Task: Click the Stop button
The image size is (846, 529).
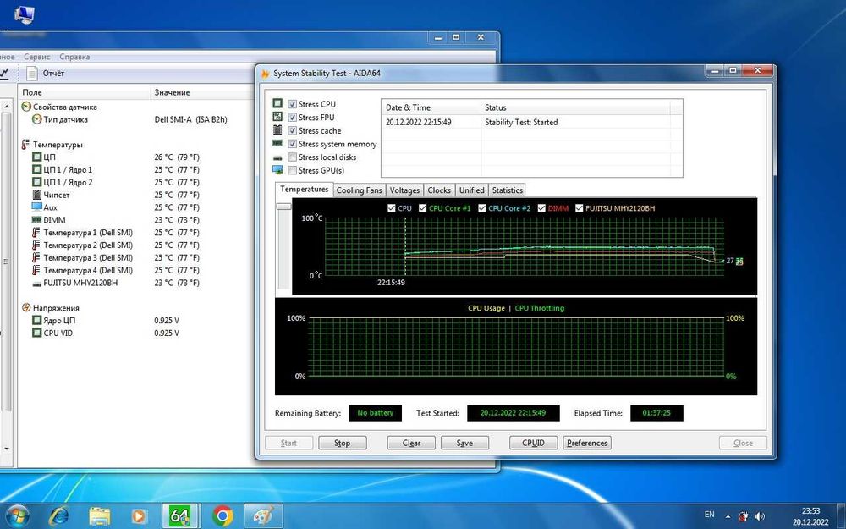Action: (x=342, y=443)
